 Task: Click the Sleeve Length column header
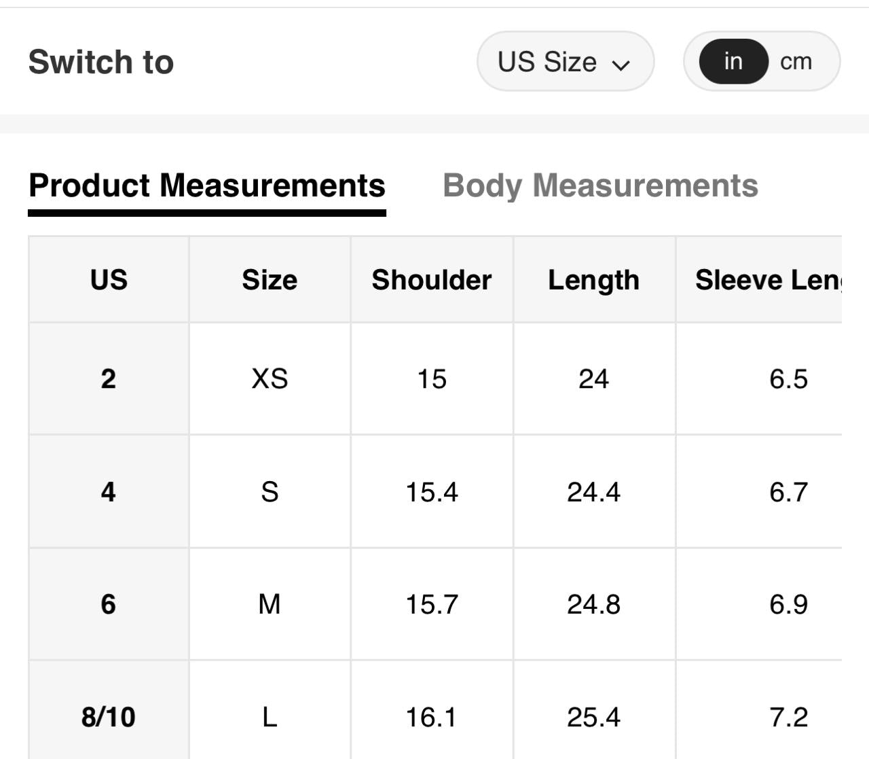(x=767, y=280)
